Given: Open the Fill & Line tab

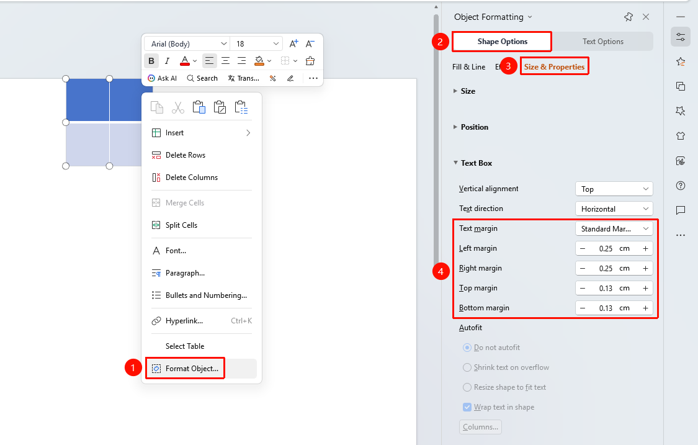Looking at the screenshot, I should 469,67.
